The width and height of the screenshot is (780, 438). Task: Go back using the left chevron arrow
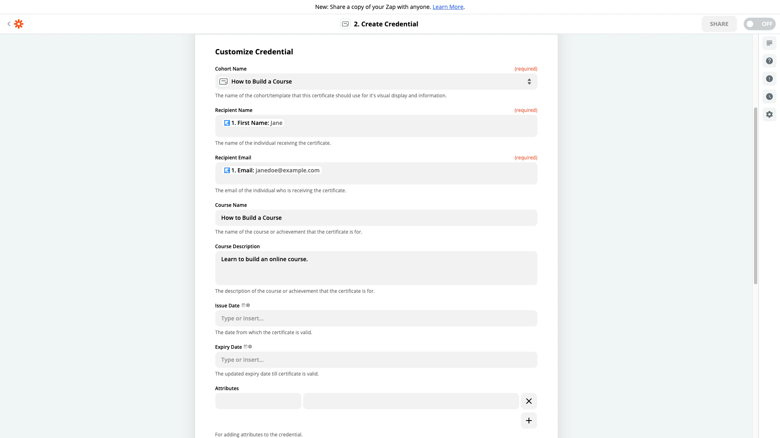[x=9, y=24]
